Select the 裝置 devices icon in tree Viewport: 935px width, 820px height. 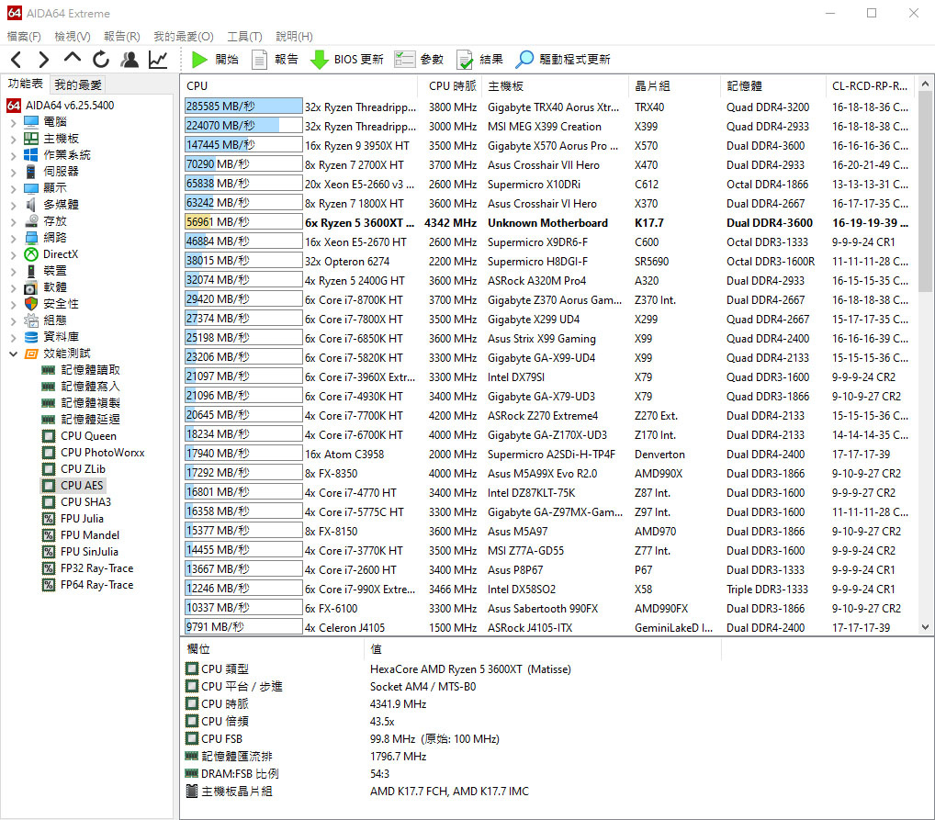[31, 271]
